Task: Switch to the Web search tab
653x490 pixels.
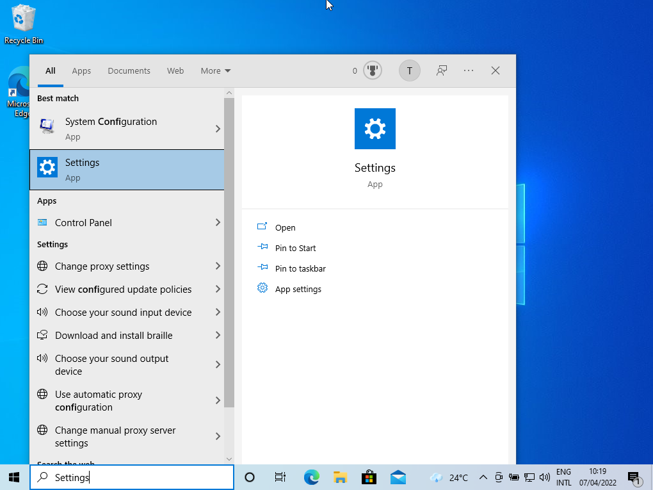Action: (175, 71)
